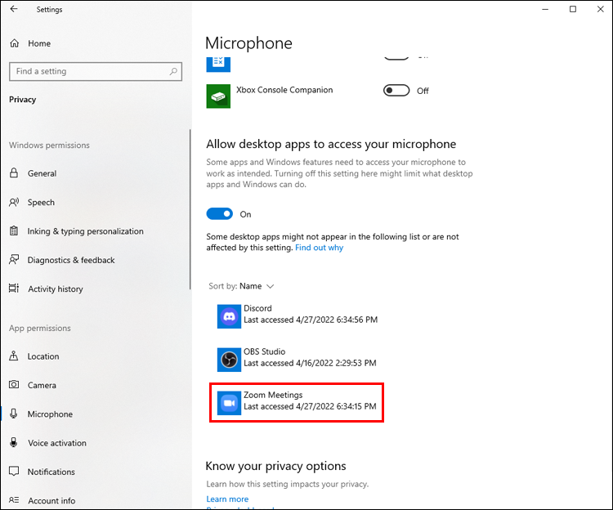Open General privacy settings
This screenshot has height=510, width=613.
(42, 173)
